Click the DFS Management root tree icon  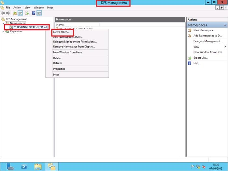3,19
